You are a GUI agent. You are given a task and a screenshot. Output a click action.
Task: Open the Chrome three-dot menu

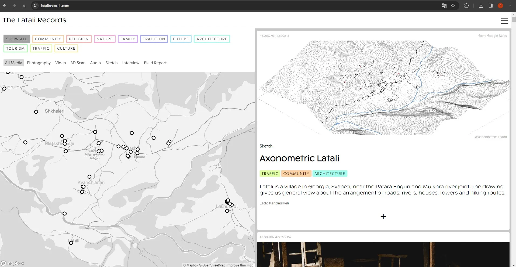pyautogui.click(x=510, y=6)
